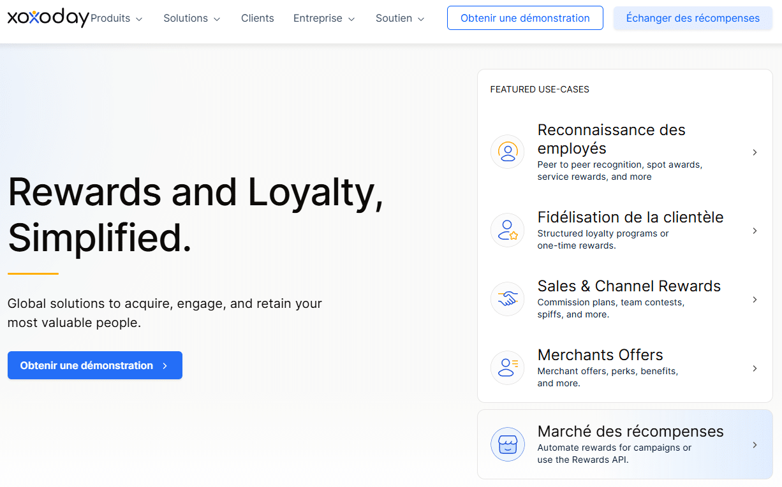The height and width of the screenshot is (487, 782).
Task: Click the FEATURED USE-CASES heading
Action: click(539, 89)
